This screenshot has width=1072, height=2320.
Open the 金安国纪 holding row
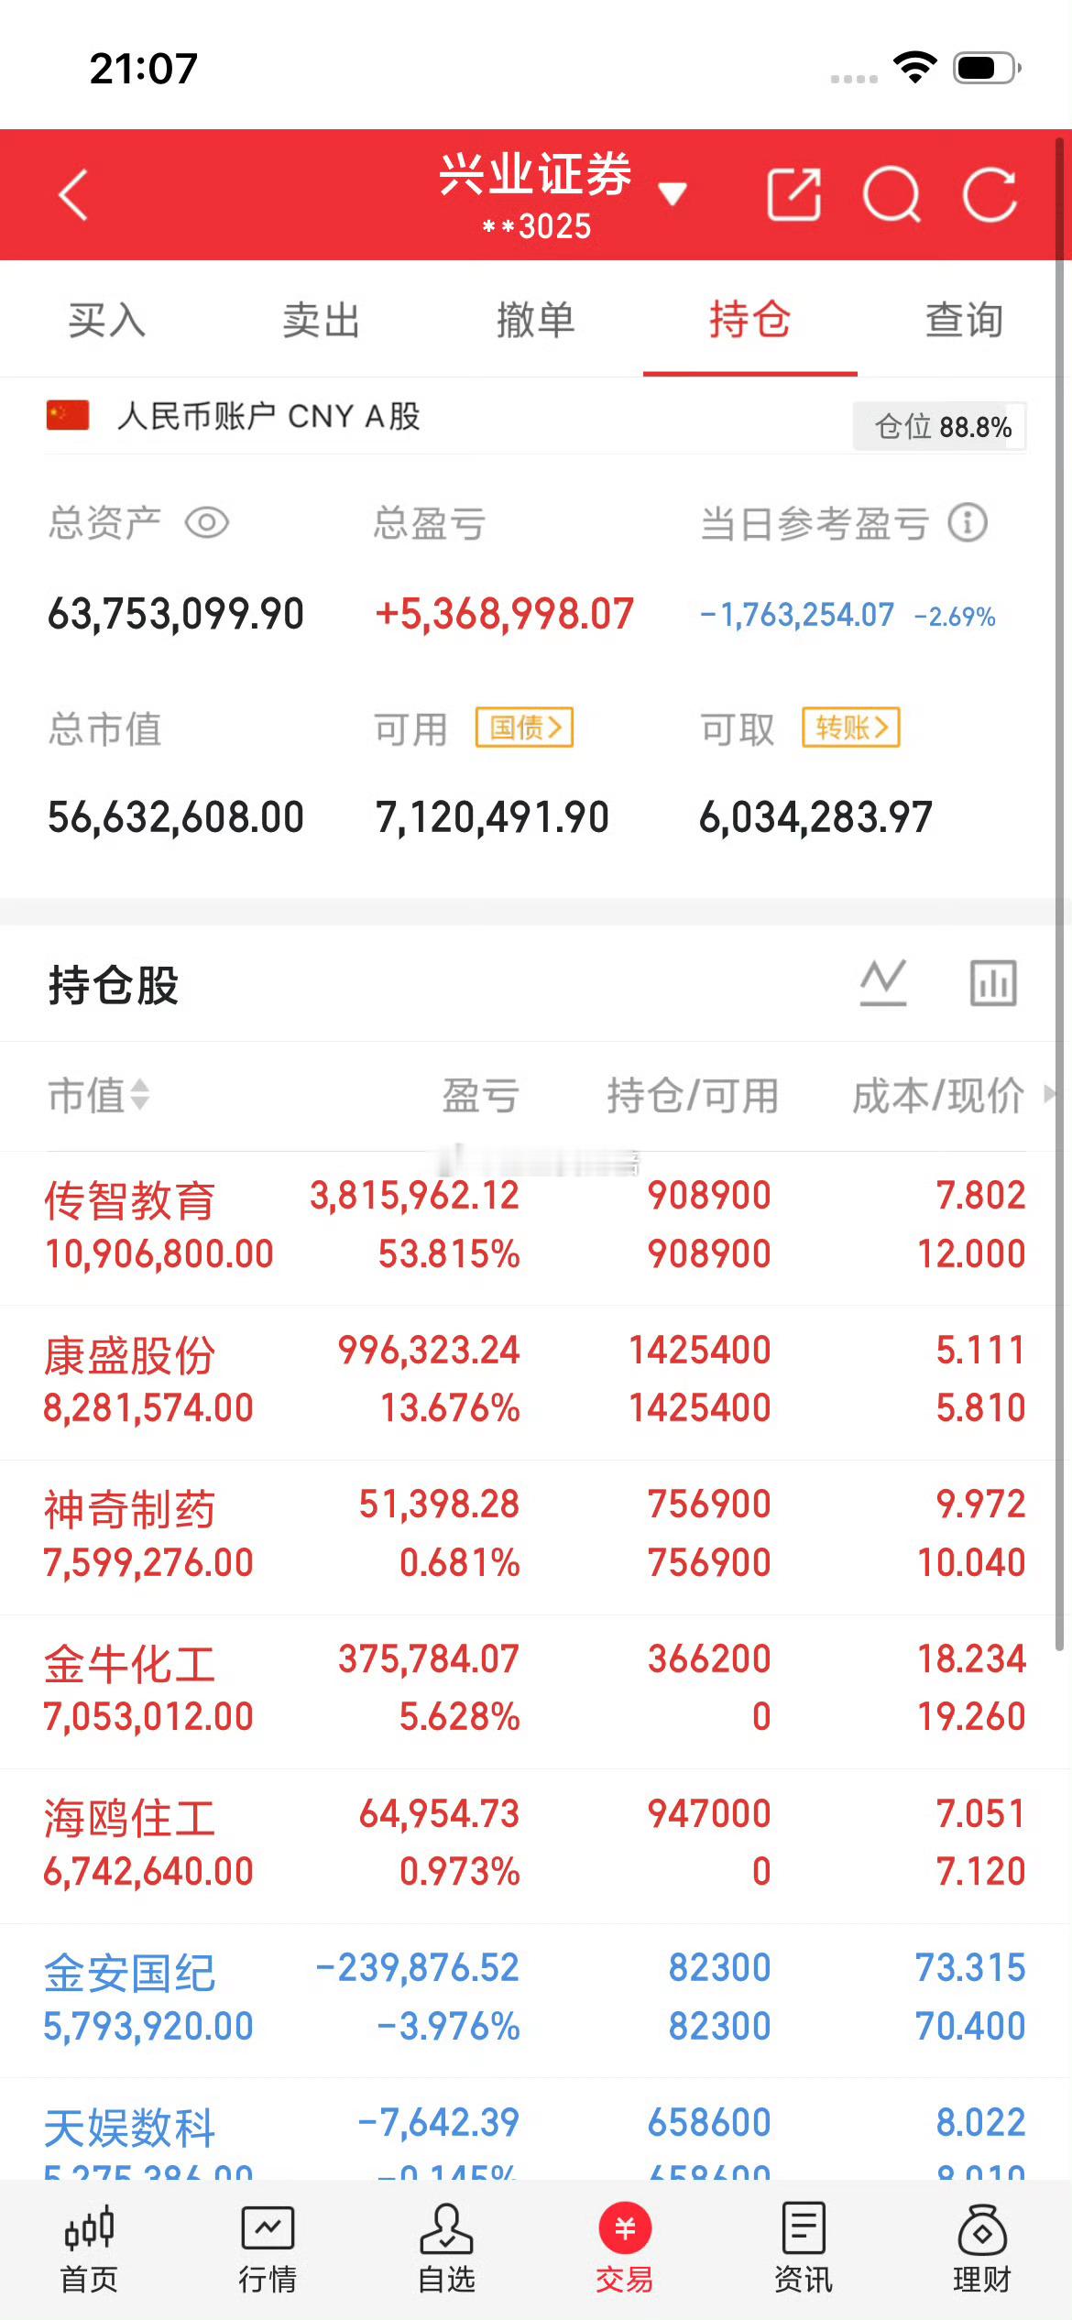pyautogui.click(x=536, y=1999)
